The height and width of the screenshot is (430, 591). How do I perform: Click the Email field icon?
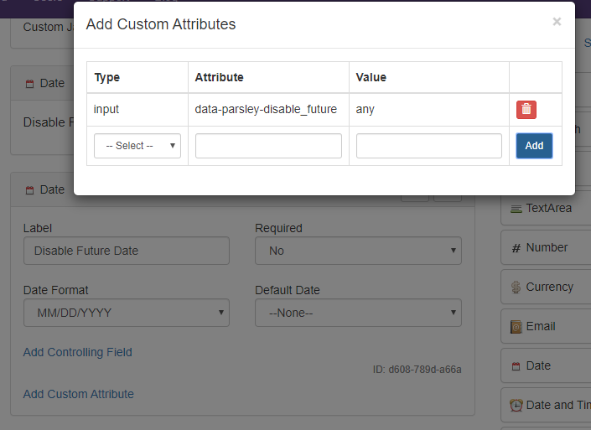click(x=516, y=327)
